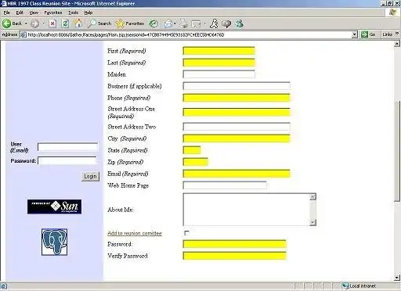Open the Back button history dropdown

(x=26, y=23)
